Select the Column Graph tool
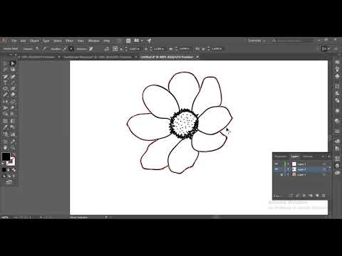The image size is (342, 256). [13, 134]
